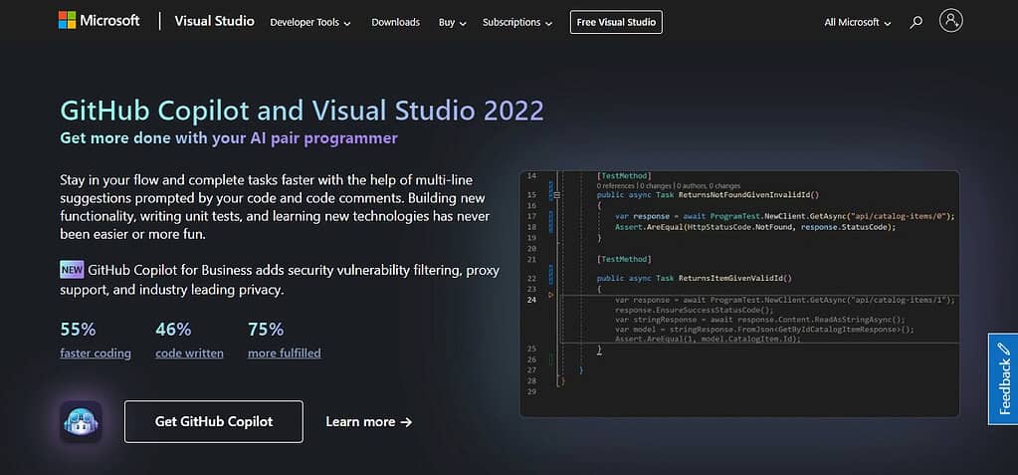The height and width of the screenshot is (475, 1018).
Task: Click ReturnsItemGivenValidId method in code image
Action: pos(735,278)
